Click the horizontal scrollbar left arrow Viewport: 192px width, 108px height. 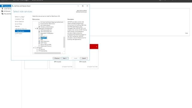(33, 53)
